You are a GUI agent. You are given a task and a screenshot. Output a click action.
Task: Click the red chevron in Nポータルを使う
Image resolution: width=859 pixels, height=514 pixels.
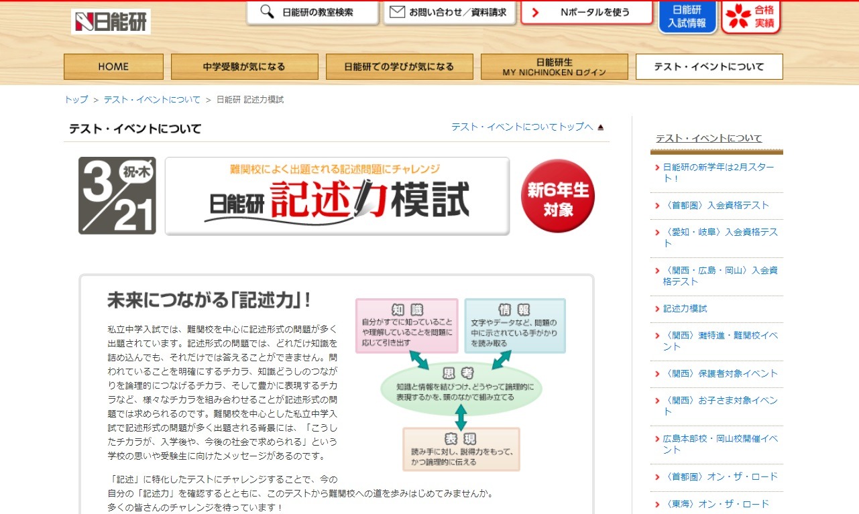pyautogui.click(x=535, y=12)
